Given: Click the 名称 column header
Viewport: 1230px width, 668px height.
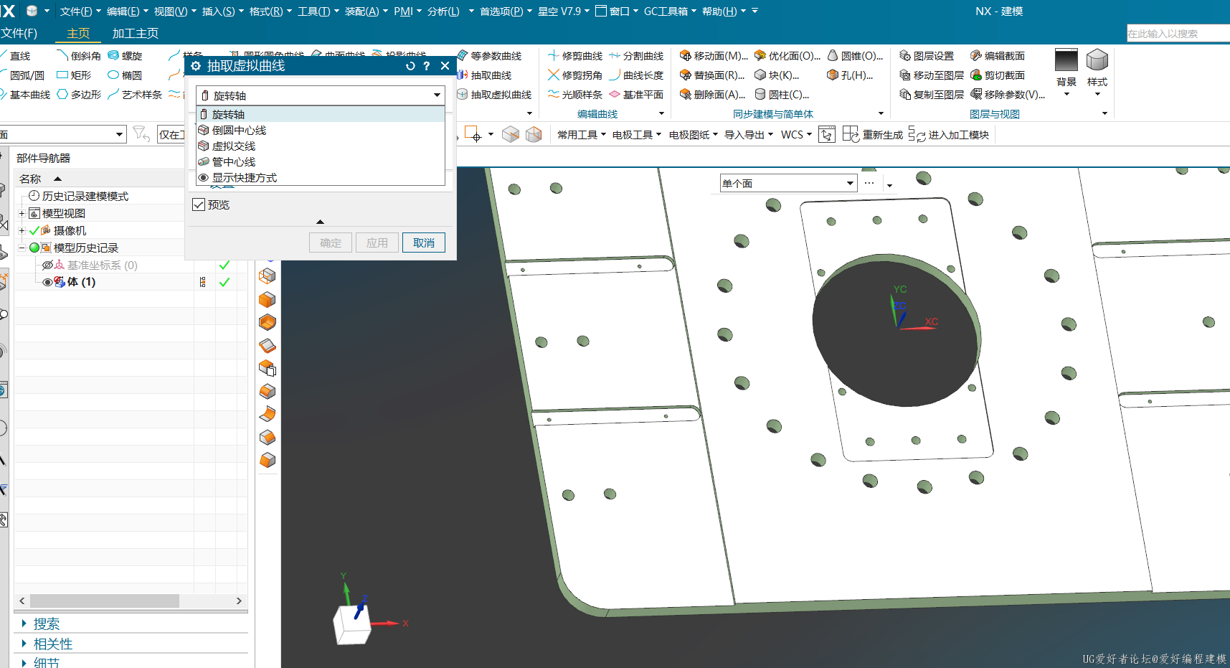Looking at the screenshot, I should point(30,179).
